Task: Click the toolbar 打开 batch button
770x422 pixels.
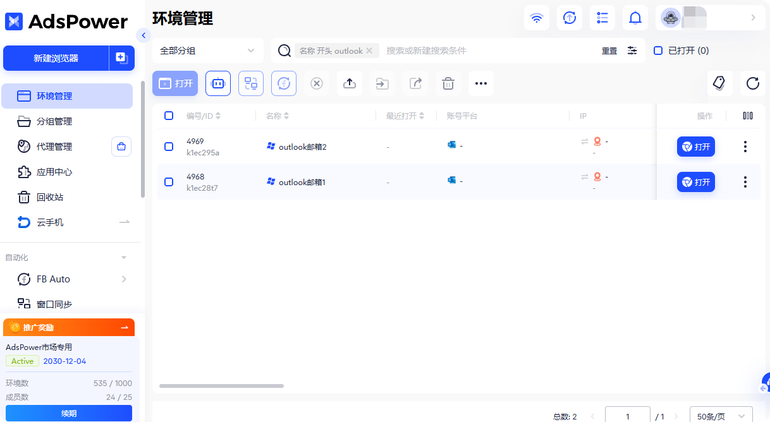Action: [x=175, y=83]
